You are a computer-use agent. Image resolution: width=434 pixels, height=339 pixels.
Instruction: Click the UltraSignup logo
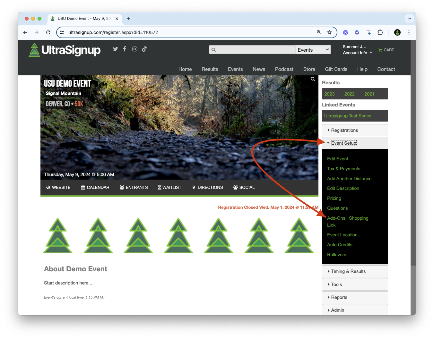[x=65, y=50]
